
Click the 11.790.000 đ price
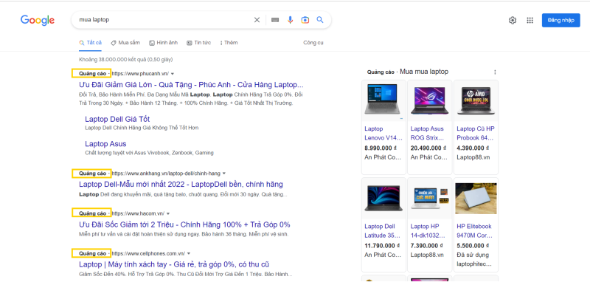click(382, 246)
